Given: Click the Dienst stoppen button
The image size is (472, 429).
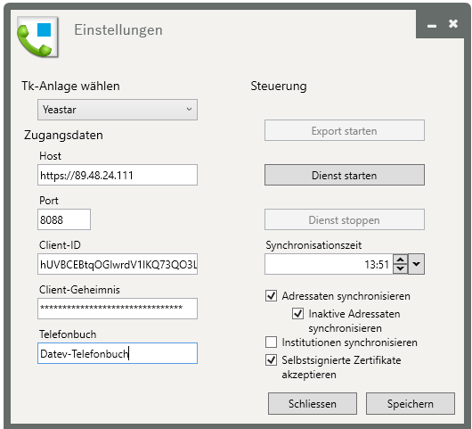Looking at the screenshot, I should pyautogui.click(x=345, y=219).
